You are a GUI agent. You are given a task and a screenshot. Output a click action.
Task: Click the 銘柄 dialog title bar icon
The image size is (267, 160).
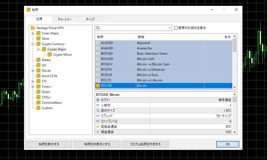pyautogui.click(x=28, y=10)
